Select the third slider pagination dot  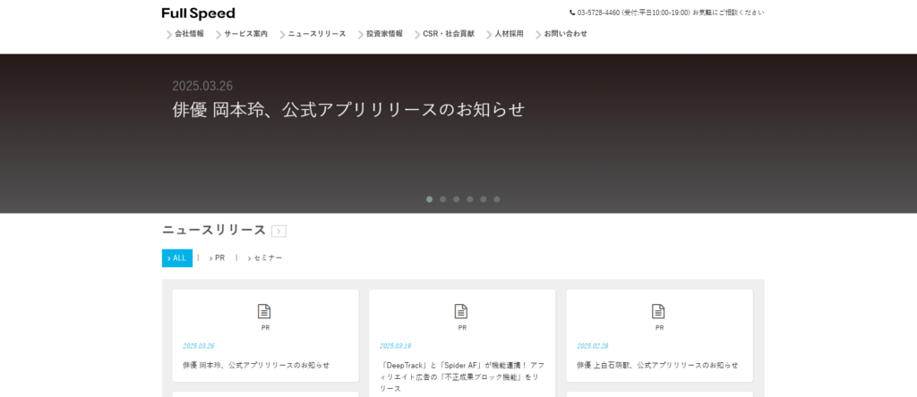click(456, 199)
